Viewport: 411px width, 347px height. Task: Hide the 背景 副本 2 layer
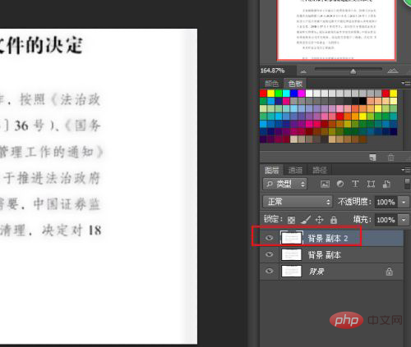[270, 238]
